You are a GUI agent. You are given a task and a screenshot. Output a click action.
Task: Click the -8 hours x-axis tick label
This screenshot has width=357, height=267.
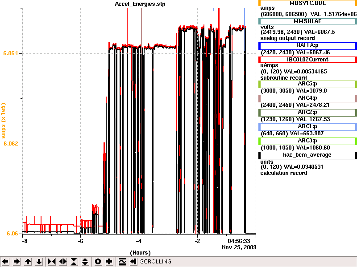(x=25, y=241)
